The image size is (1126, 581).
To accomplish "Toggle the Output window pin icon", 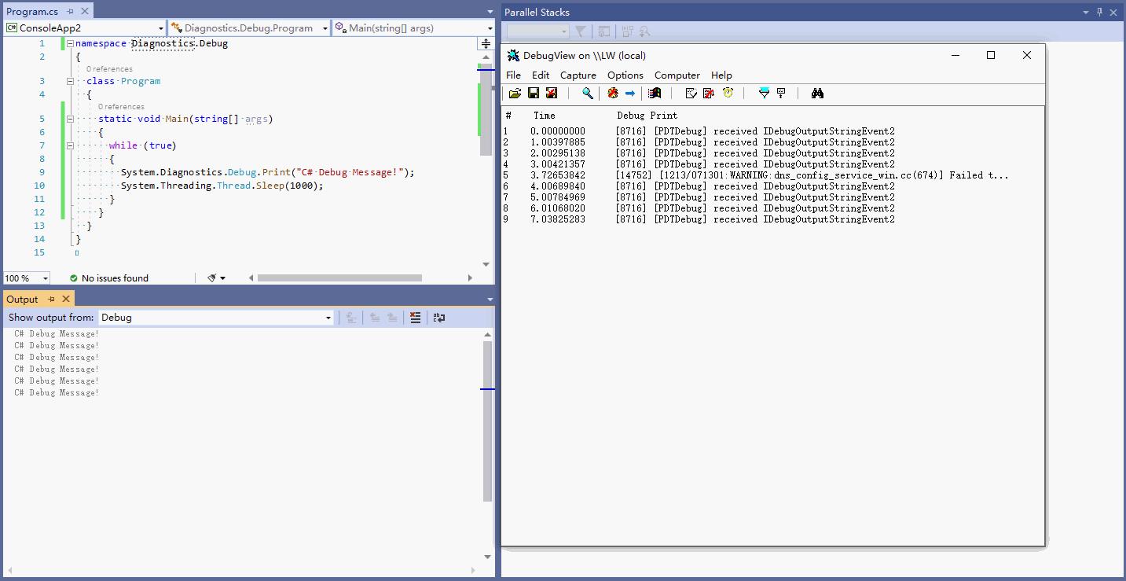I will point(51,299).
